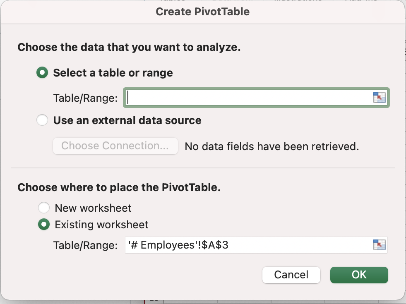
Task: Select the 'Select a table or range' radio button
Action: [x=42, y=73]
